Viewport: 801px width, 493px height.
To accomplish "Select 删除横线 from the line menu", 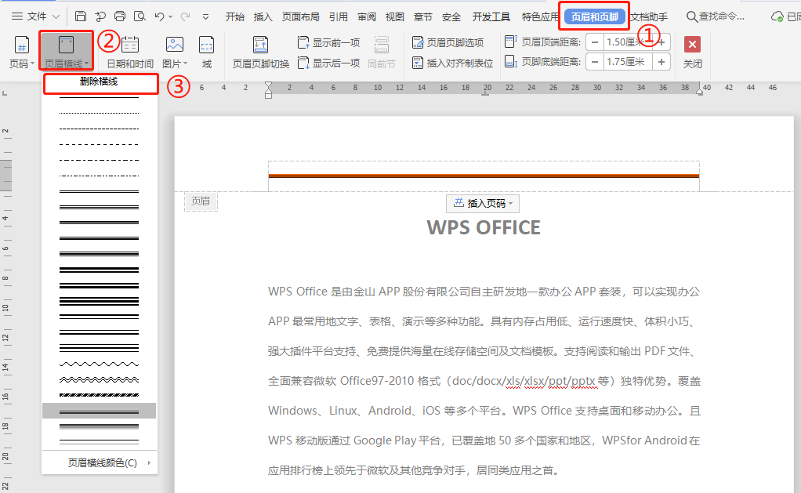I will pos(100,82).
